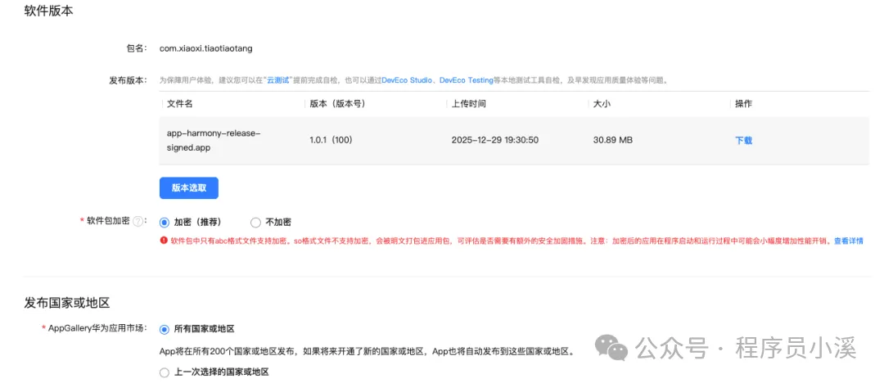Screen dimensions: 884x383
Task: Open the 云测试 link
Action: click(278, 80)
